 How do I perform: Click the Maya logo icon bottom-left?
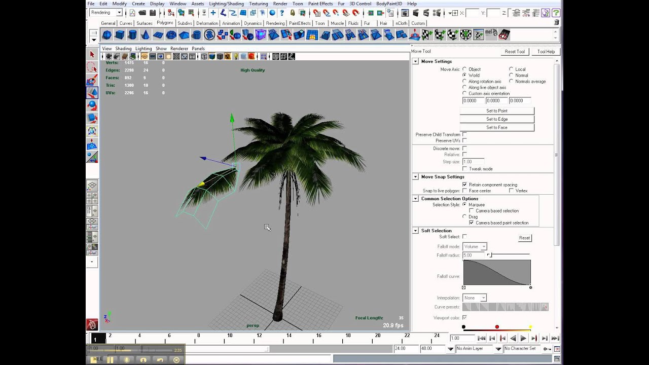pos(92,324)
